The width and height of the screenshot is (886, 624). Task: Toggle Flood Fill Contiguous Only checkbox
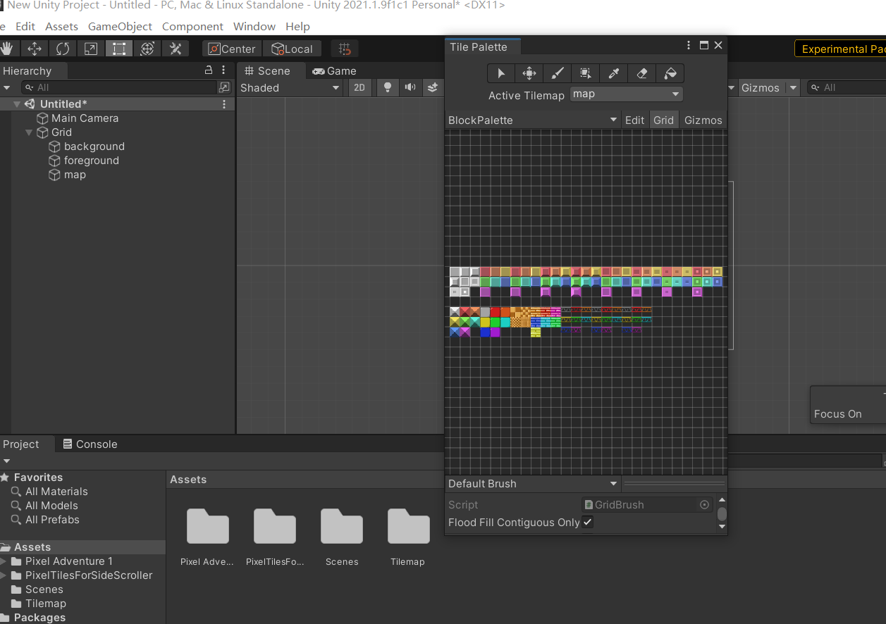point(587,522)
